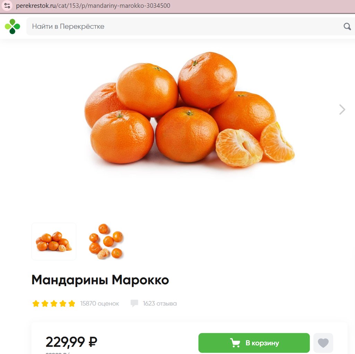Image resolution: width=355 pixels, height=354 pixels.
Task: Show next product photo with right chevron
Action: (x=342, y=110)
